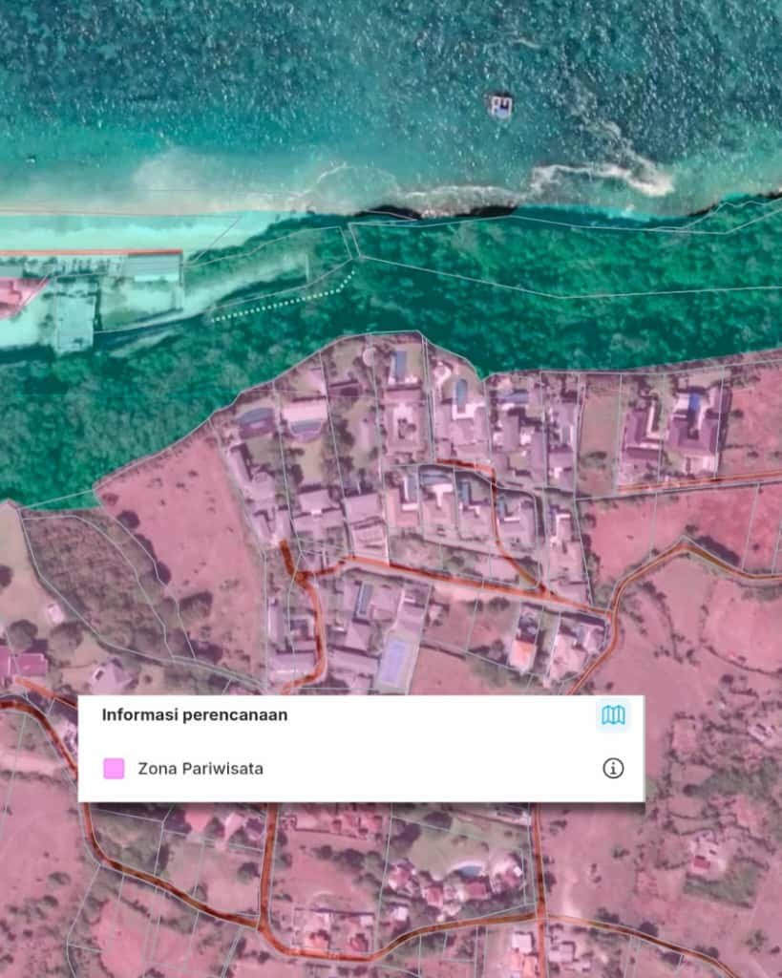Screen dimensions: 782x978
Task: Click the floating platform in the sea
Action: pos(500,105)
